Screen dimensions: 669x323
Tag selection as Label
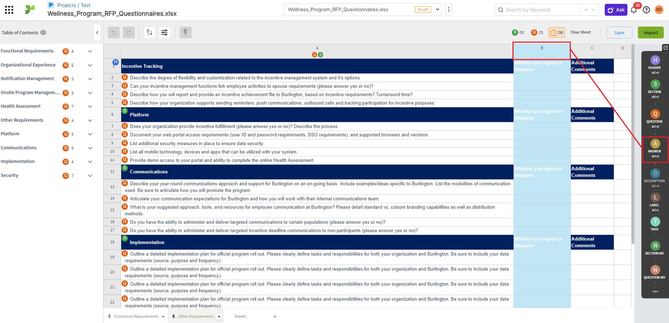(655, 202)
